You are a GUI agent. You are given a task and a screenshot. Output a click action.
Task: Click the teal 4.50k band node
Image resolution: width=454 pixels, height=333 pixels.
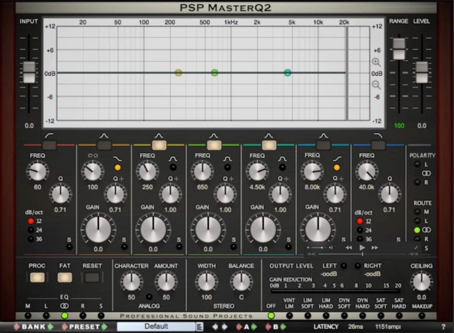click(287, 73)
